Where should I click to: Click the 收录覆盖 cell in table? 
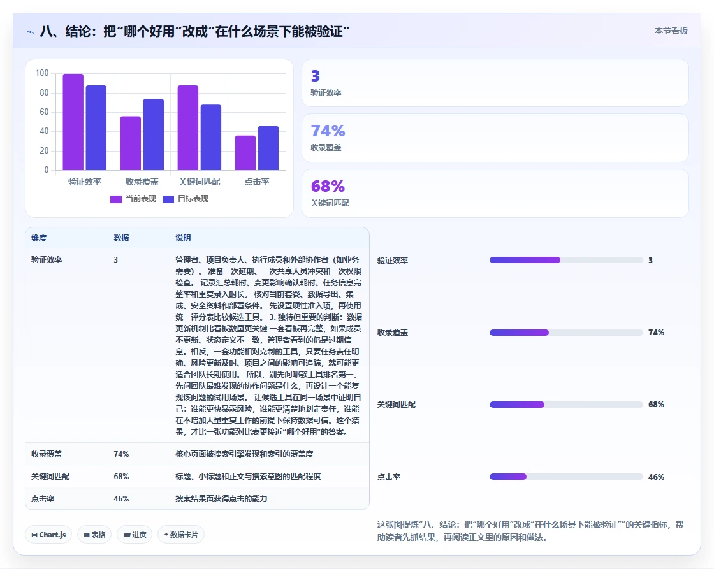point(47,454)
